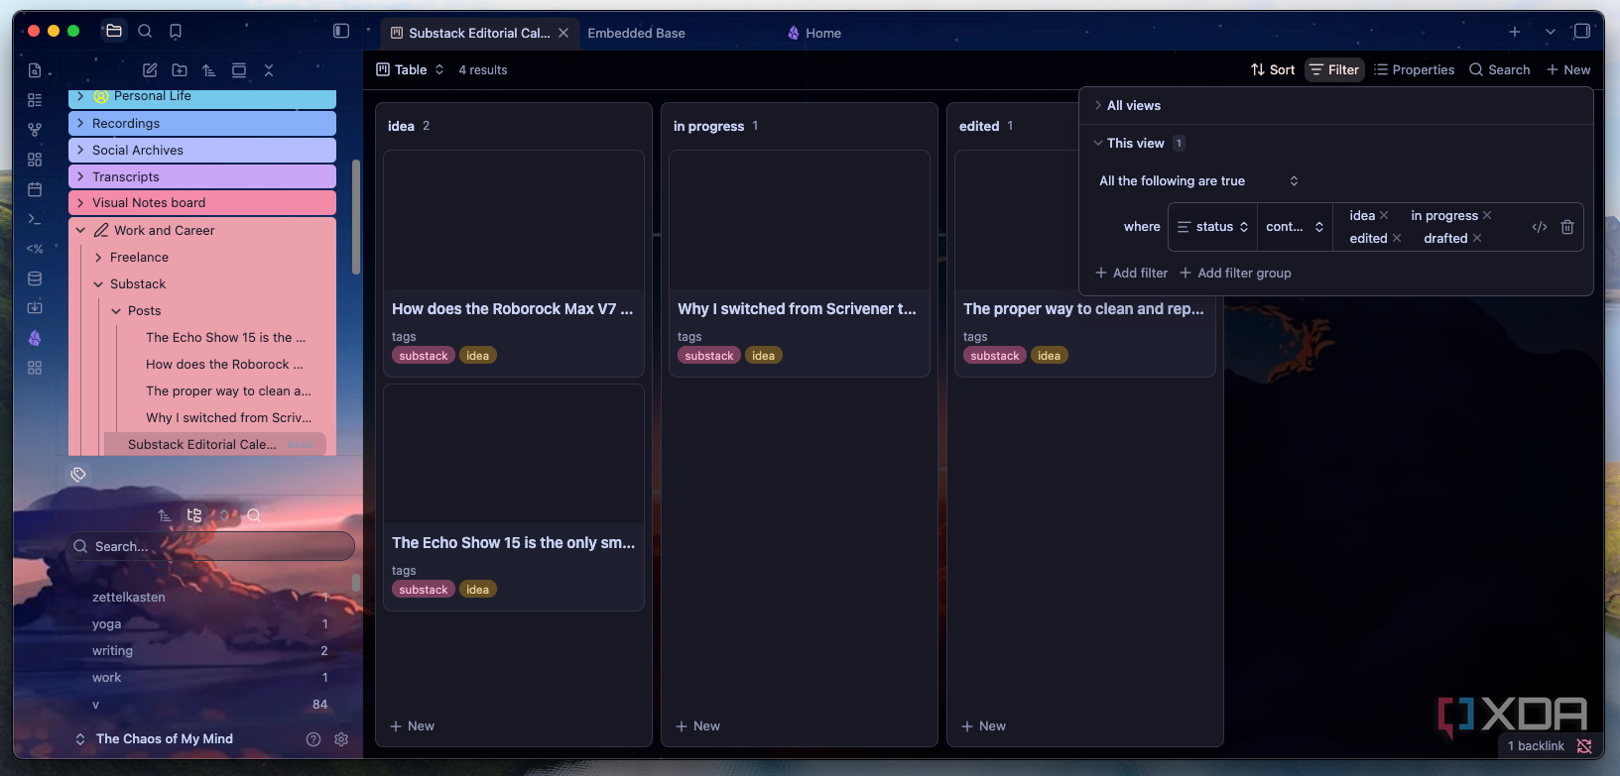Collapse all folders in the file explorer
This screenshot has height=776, width=1620.
tap(269, 70)
